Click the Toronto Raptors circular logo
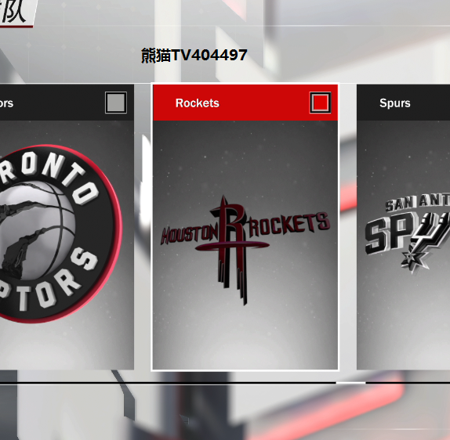The width and height of the screenshot is (450, 440). [x=60, y=233]
